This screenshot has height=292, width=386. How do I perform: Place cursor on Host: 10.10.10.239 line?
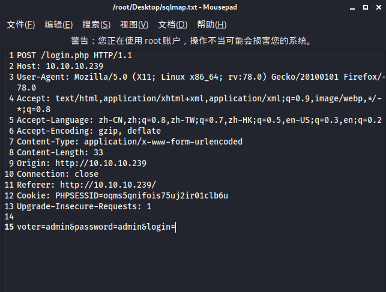60,67
